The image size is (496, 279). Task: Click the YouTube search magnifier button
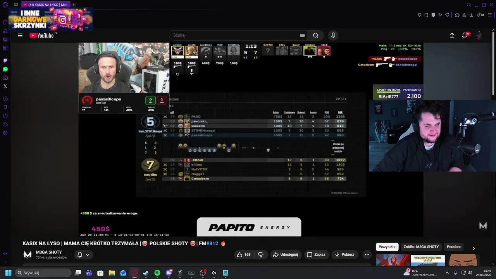point(316,35)
